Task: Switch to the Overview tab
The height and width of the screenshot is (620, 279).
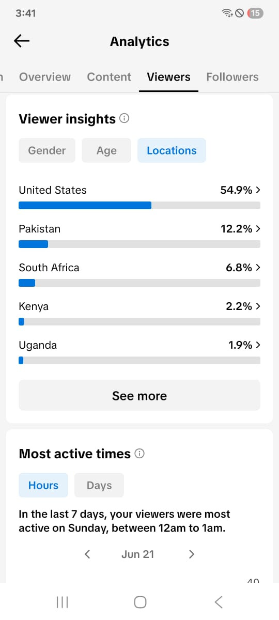Action: point(45,77)
